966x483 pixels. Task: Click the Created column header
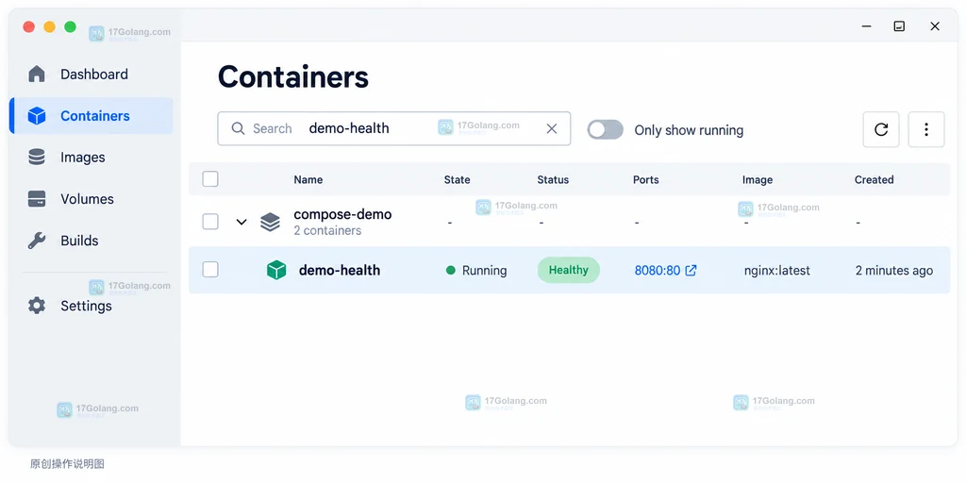[874, 180]
